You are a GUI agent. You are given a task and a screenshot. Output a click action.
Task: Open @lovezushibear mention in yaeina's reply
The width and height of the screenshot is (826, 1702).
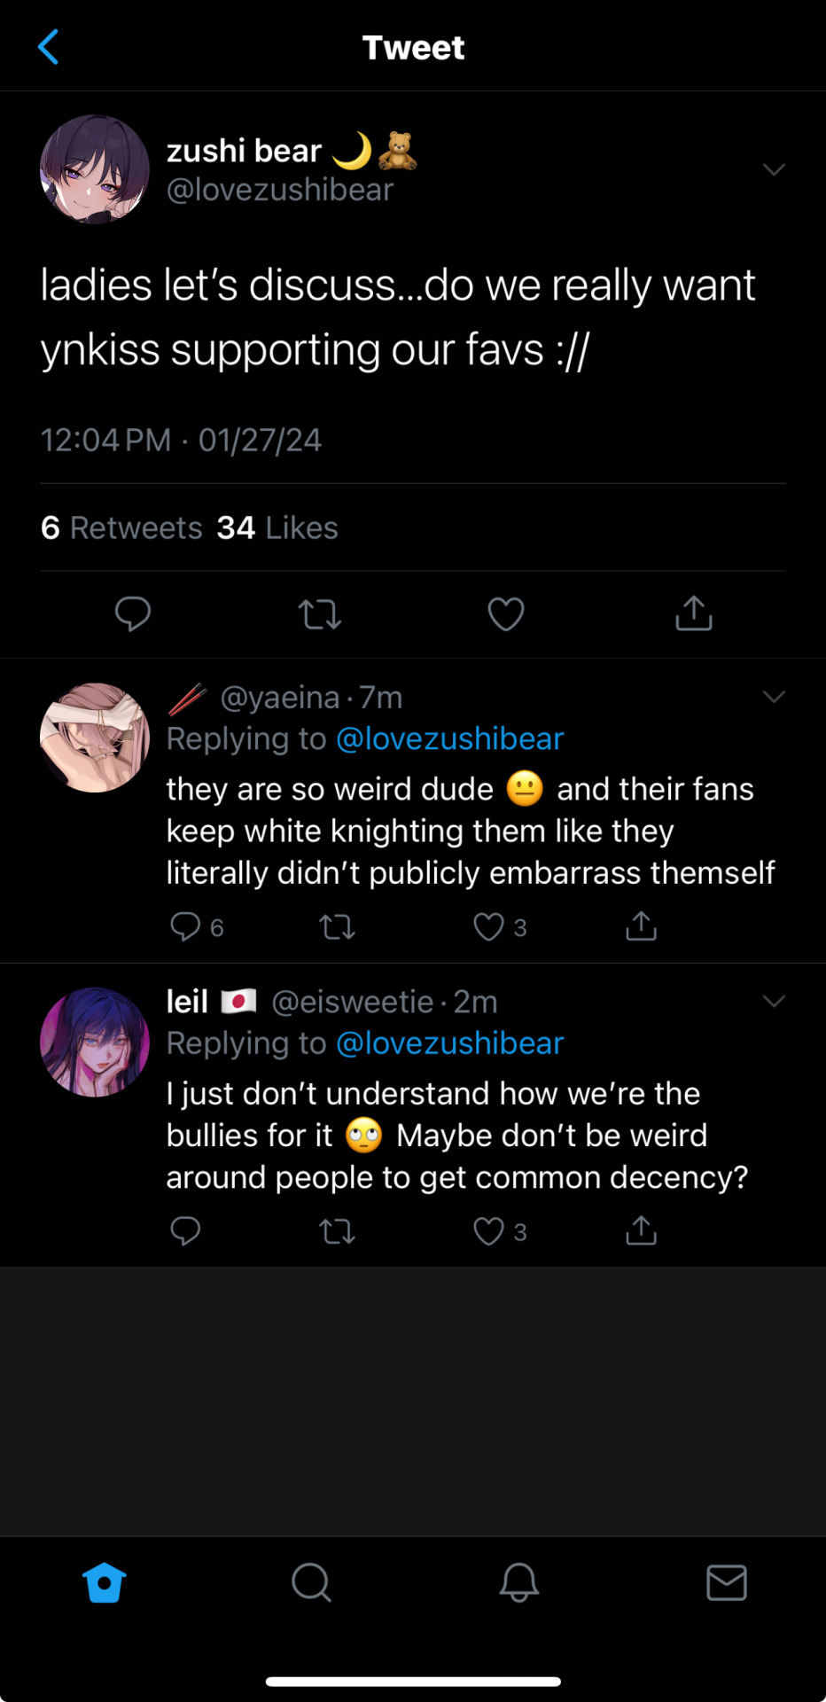[x=450, y=738]
